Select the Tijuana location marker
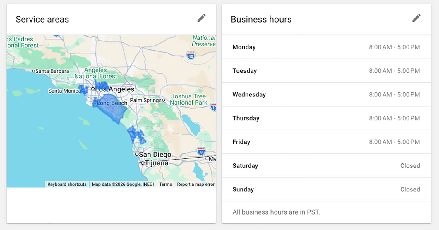Screen dimensions: 439x230 [x=142, y=163]
